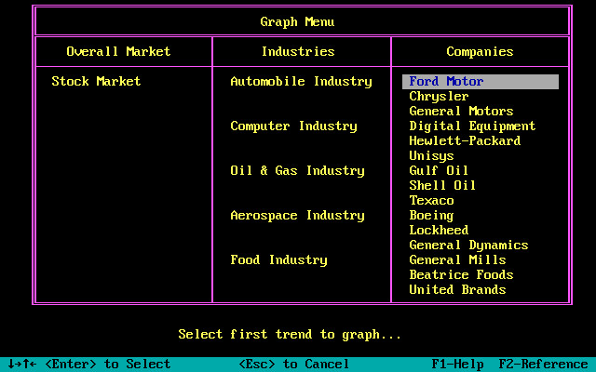
Task: Pick General Mills from the list
Action: tap(457, 260)
